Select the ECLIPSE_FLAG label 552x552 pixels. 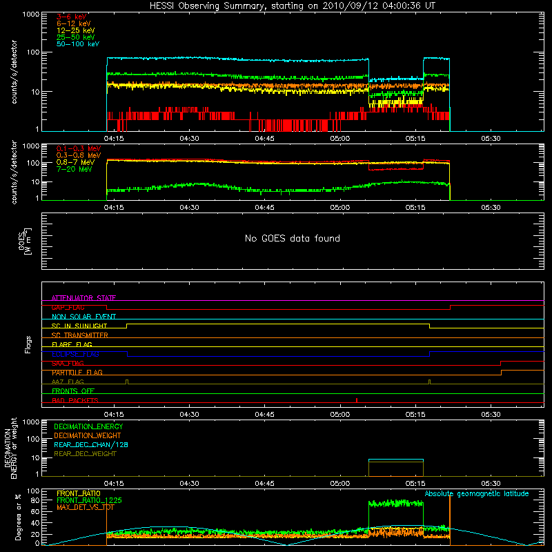(75, 354)
